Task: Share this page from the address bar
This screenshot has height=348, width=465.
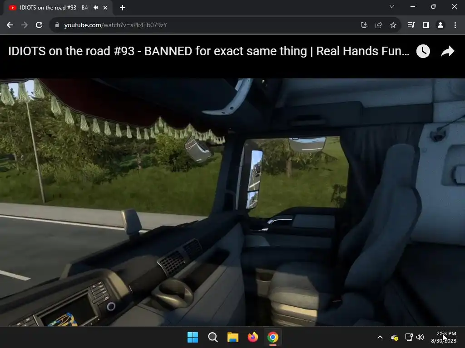Action: coord(379,25)
